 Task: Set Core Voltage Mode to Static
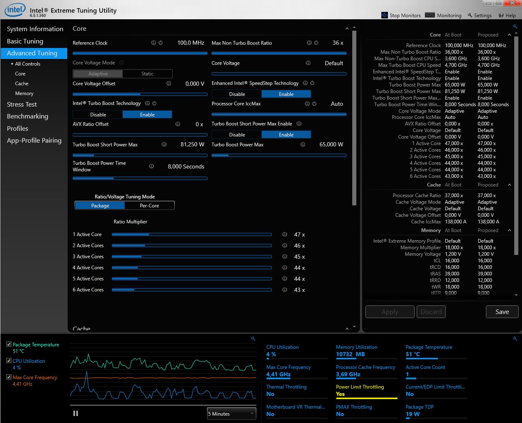pyautogui.click(x=147, y=74)
